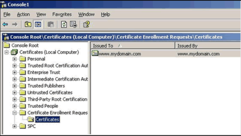This screenshot has width=241, height=136.
Task: Click the Console Root path title bar
Action: click(x=122, y=37)
